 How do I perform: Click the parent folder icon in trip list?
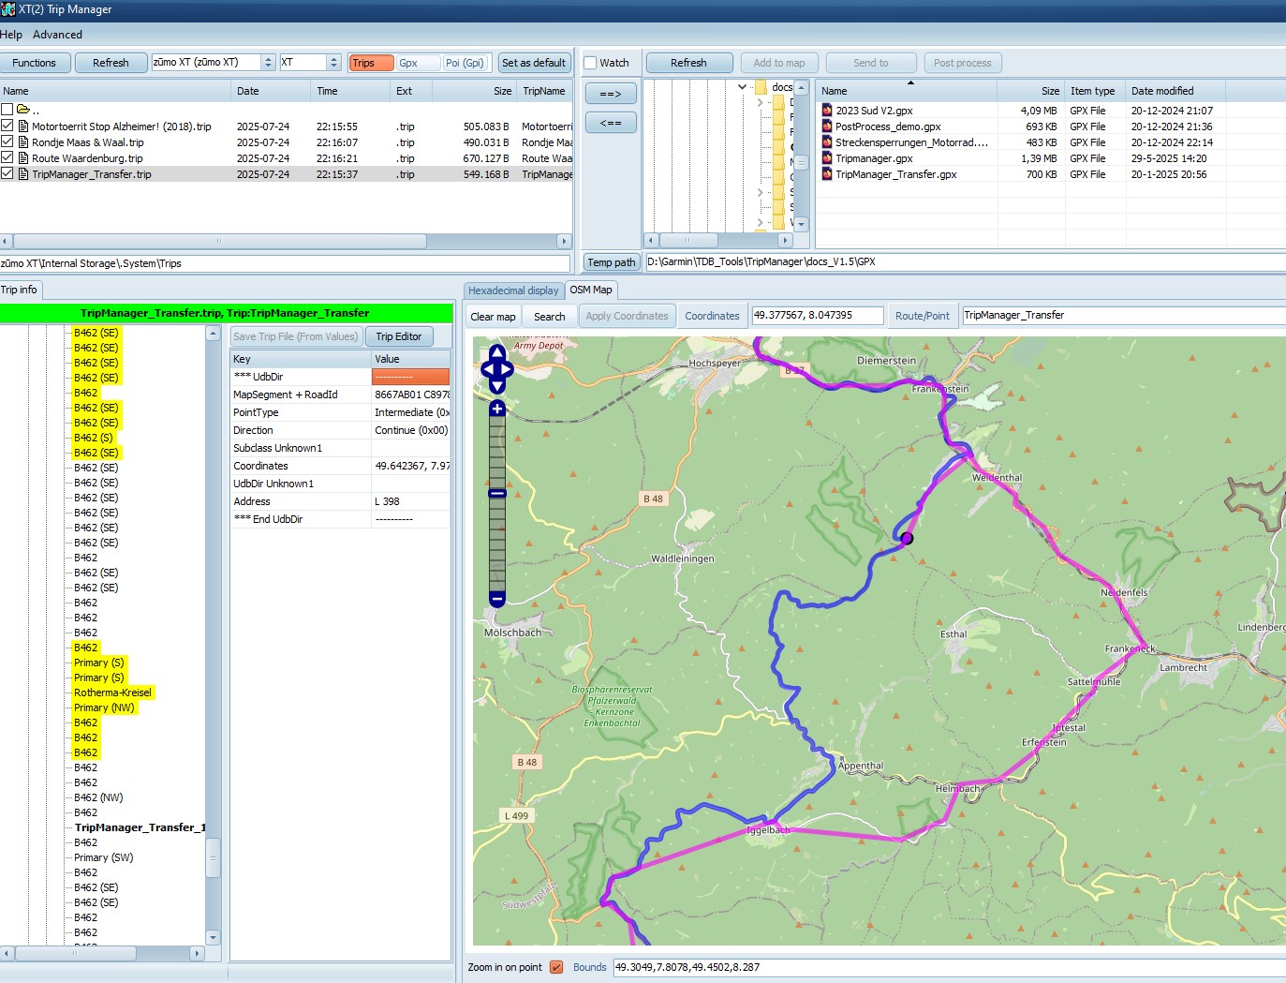(22, 110)
